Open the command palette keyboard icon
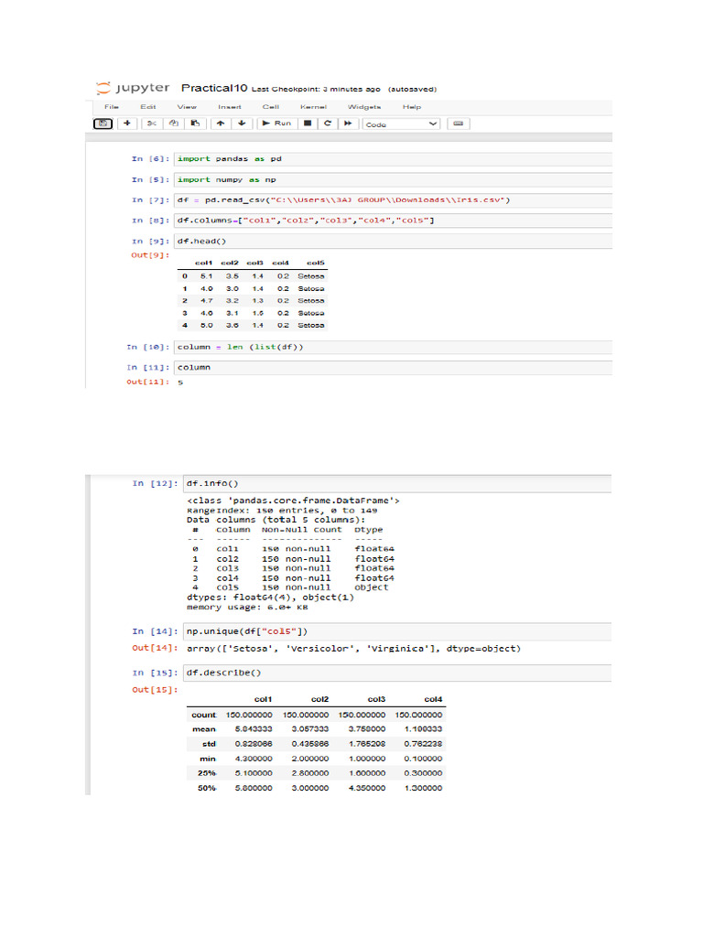Screen dimensions: 703x937 point(458,124)
